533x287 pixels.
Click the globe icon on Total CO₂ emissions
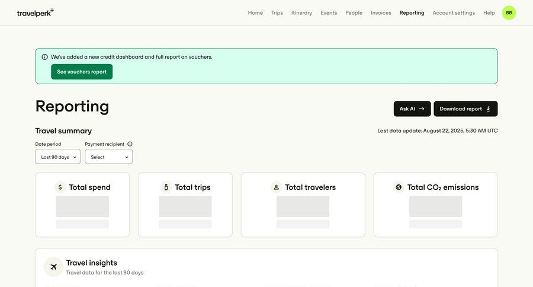tap(399, 187)
